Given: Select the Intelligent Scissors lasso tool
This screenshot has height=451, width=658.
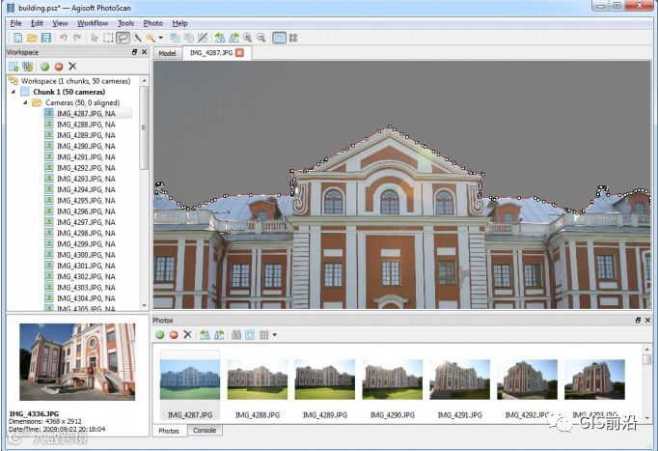Looking at the screenshot, I should [x=123, y=38].
